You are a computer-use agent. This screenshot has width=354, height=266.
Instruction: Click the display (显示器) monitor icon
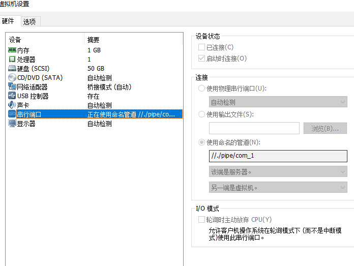point(12,123)
